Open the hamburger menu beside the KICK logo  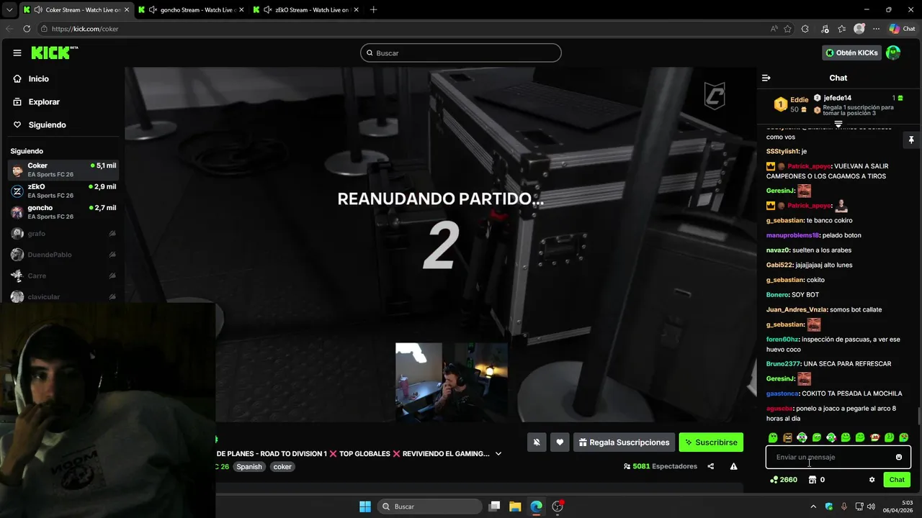pyautogui.click(x=17, y=53)
